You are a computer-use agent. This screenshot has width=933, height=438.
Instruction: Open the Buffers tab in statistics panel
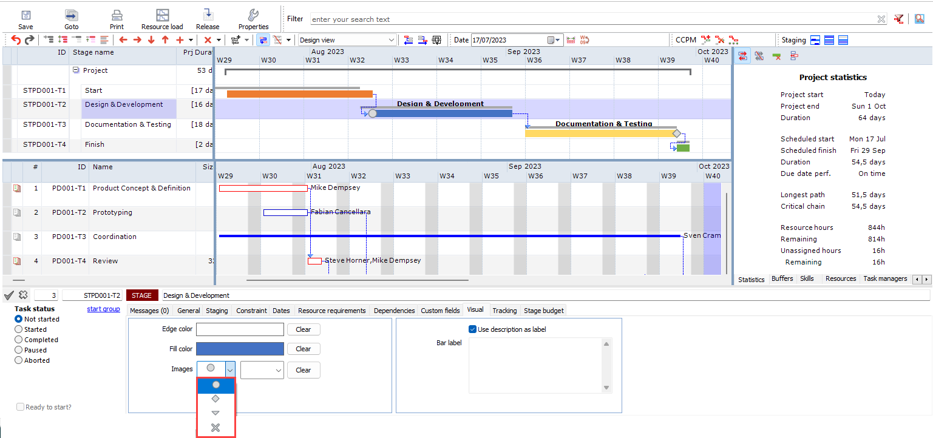782,279
